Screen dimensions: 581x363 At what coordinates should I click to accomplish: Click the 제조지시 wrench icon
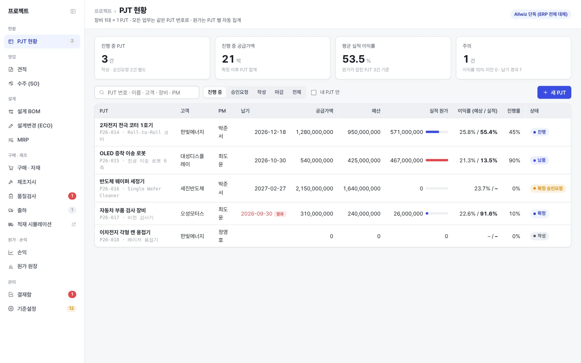click(x=11, y=182)
